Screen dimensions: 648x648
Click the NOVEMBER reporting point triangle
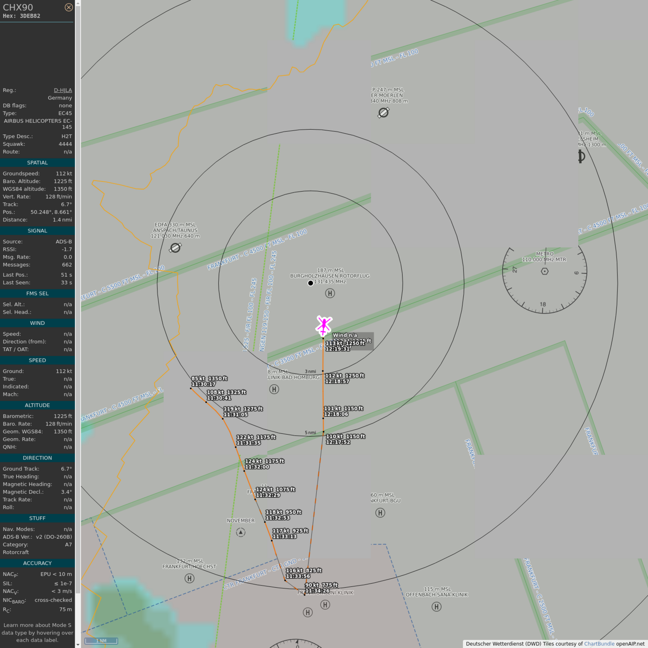pos(241,532)
